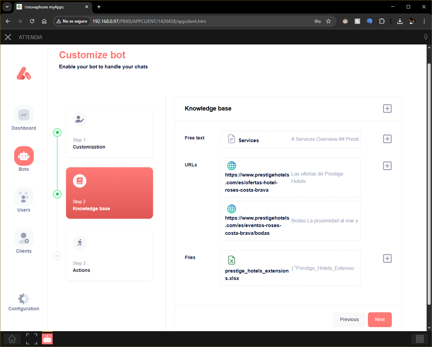The height and width of the screenshot is (347, 432).
Task: Select Step 2 Knowledge base card
Action: tap(110, 193)
